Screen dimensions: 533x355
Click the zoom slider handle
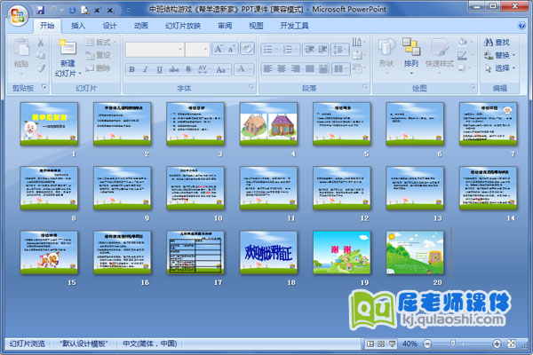click(455, 343)
